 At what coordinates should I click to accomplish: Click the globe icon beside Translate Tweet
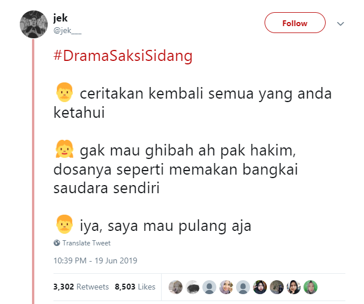(x=56, y=243)
